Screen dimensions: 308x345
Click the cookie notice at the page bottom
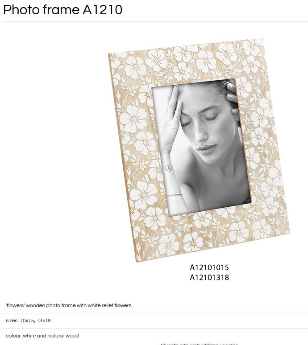(200, 344)
